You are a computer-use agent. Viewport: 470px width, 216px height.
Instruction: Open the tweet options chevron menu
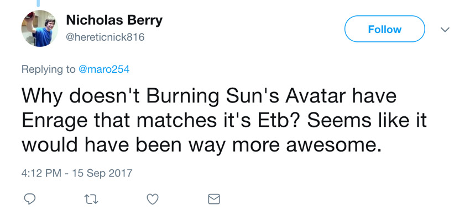[445, 29]
